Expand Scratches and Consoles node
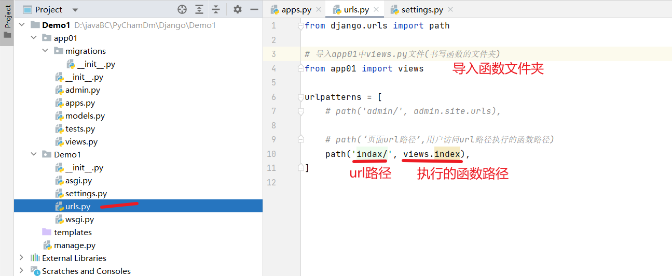Image resolution: width=672 pixels, height=276 pixels. 21,271
